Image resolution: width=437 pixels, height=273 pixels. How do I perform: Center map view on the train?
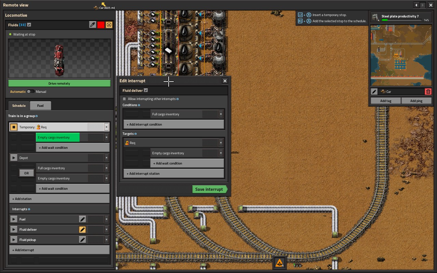(x=109, y=25)
